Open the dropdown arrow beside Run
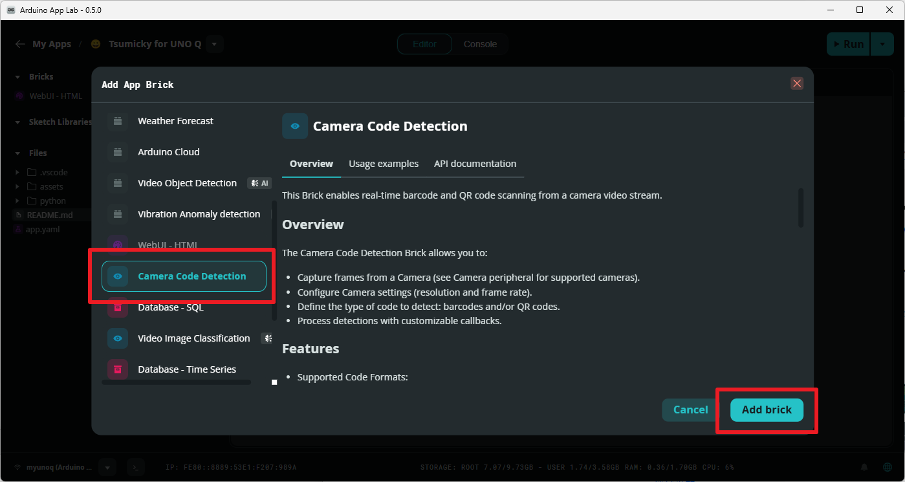Screen dimensions: 905x482 tap(882, 44)
